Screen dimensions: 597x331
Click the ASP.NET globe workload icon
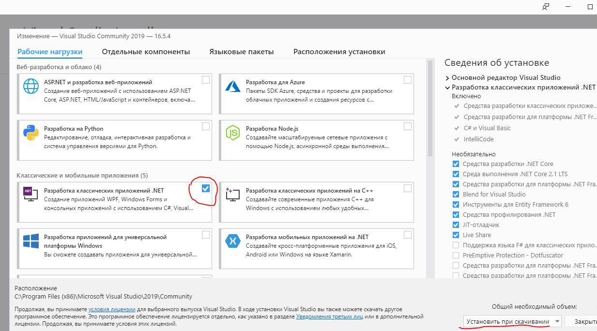pyautogui.click(x=31, y=86)
